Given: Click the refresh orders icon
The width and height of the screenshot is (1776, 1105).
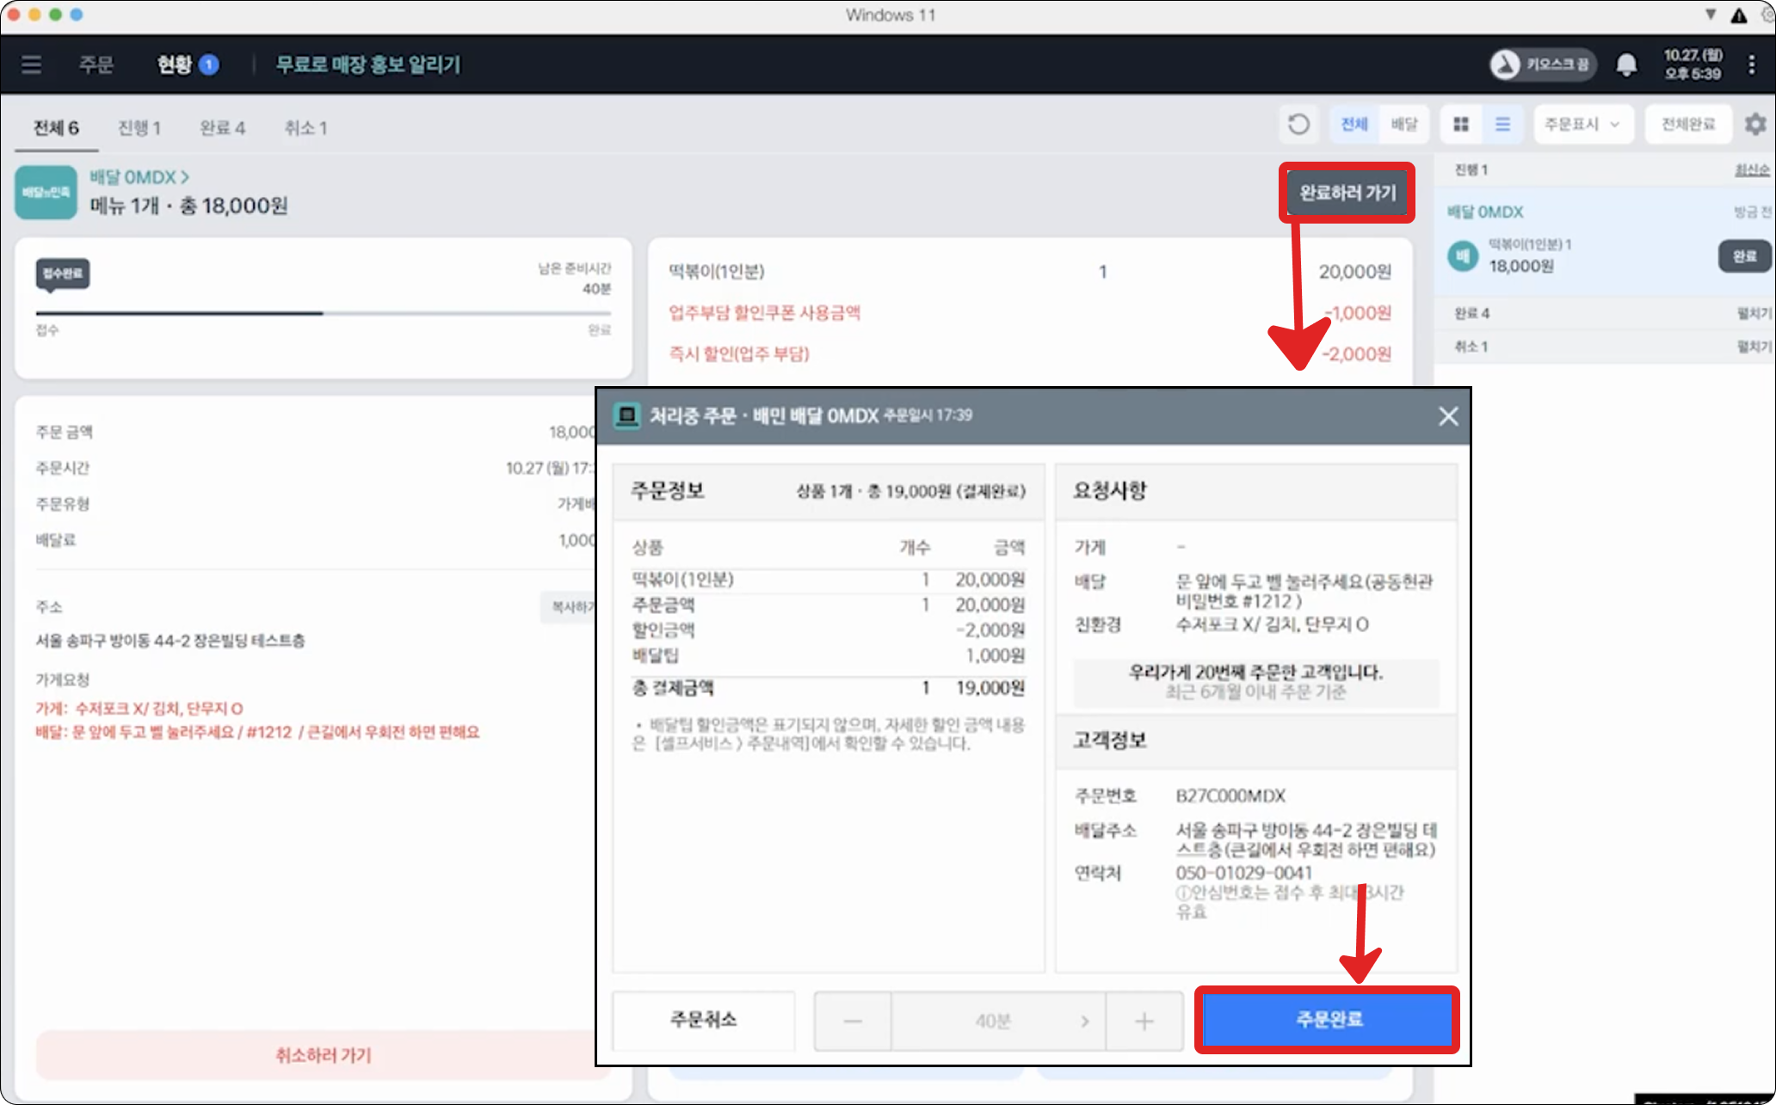Looking at the screenshot, I should pos(1298,125).
